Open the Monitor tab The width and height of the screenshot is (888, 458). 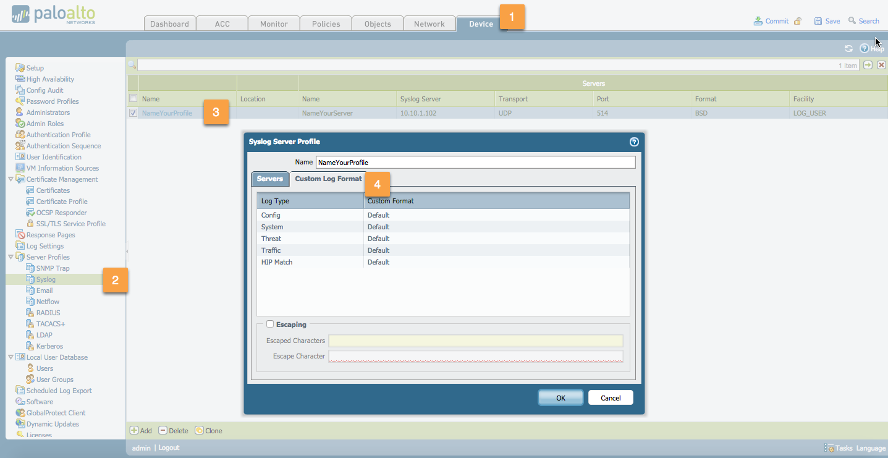click(x=273, y=23)
